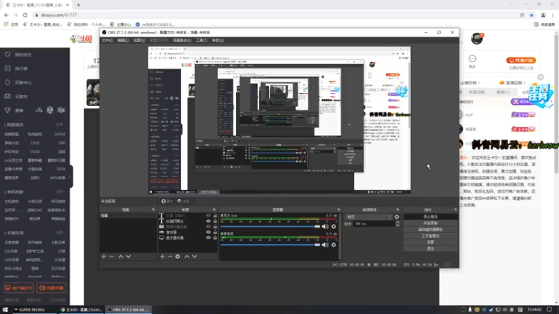
Task: Bookmark page with Chrome star icon
Action: 532,15
